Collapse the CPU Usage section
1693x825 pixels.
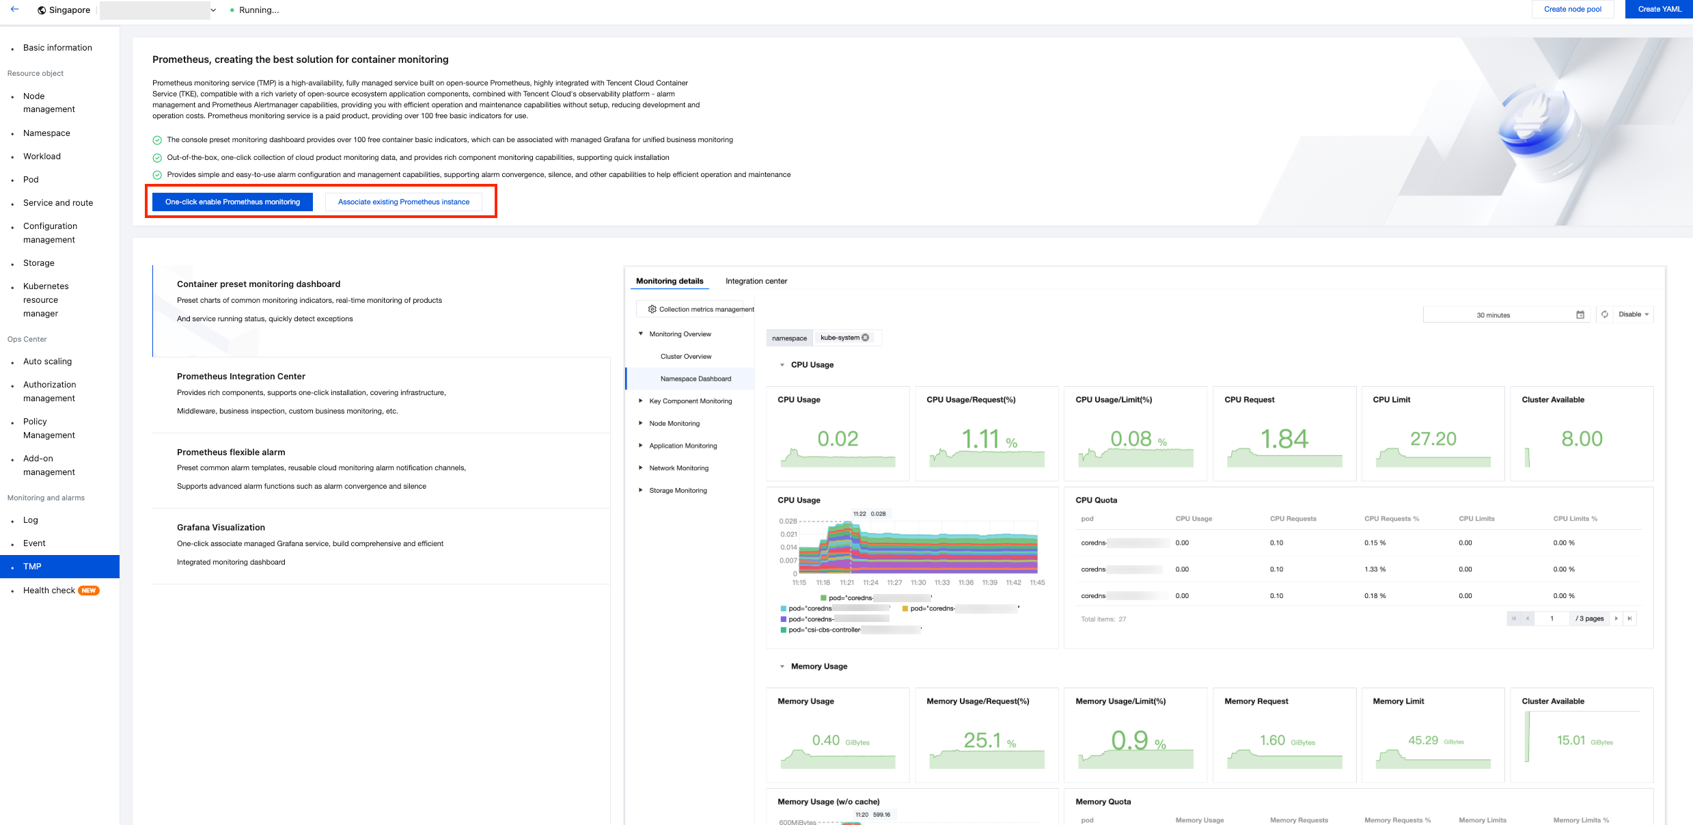782,365
